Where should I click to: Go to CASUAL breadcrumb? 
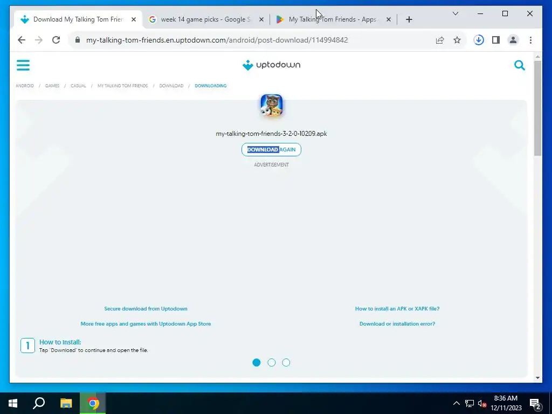tap(78, 86)
